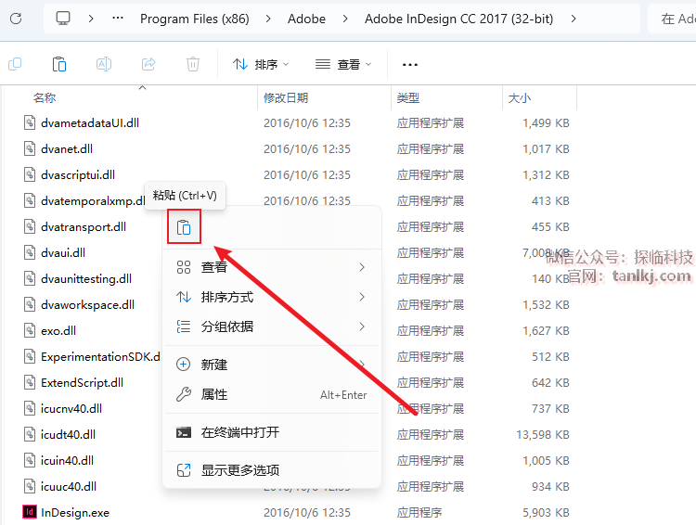The height and width of the screenshot is (525, 696).
Task: Expand the 排序方式 submenu
Action: 271,297
